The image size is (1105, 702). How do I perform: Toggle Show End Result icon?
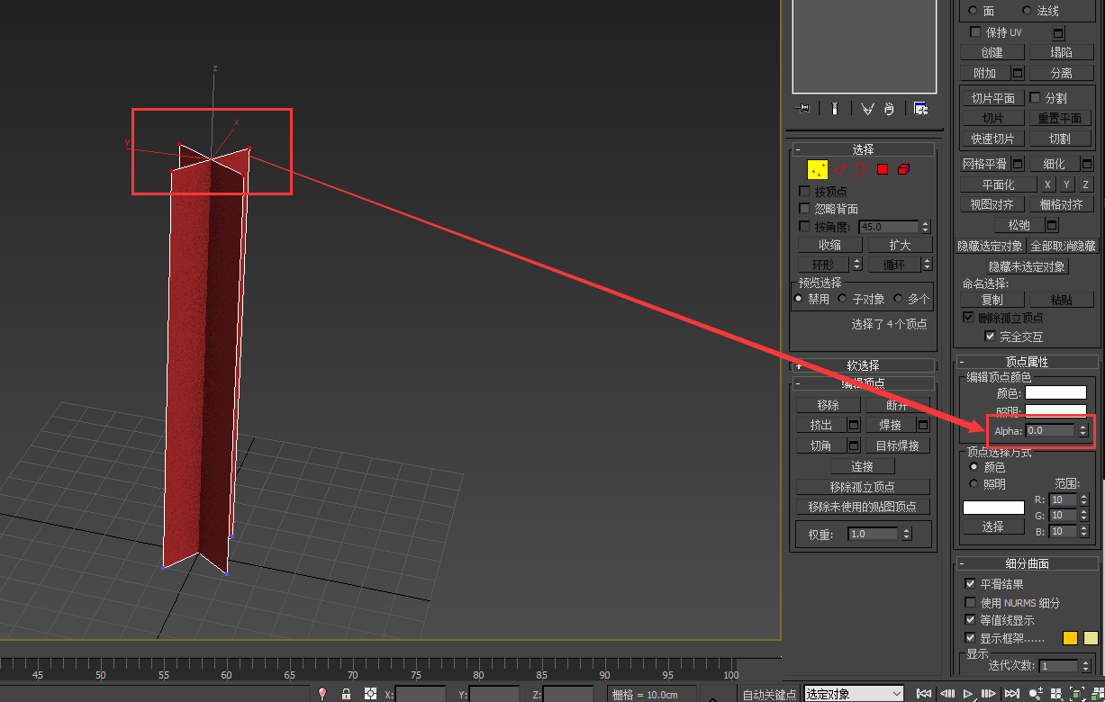click(835, 108)
